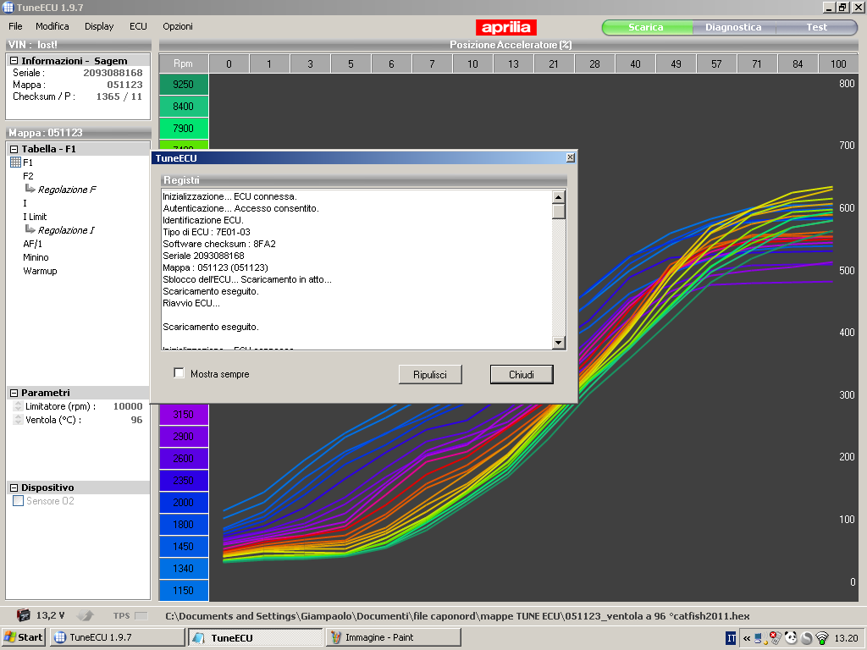This screenshot has width=867, height=650.
Task: Adjust the Ventola temperature stepper
Action: pyautogui.click(x=18, y=420)
